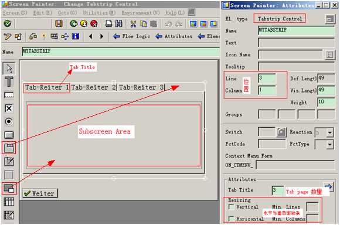Image resolution: width=340 pixels, height=225 pixels.
Task: Click the Vis. Length field
Action: pyautogui.click(x=326, y=90)
